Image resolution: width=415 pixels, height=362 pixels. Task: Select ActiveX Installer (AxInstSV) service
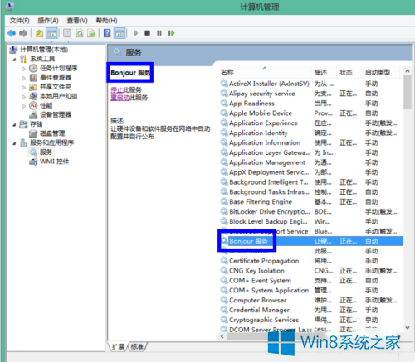pos(311,84)
